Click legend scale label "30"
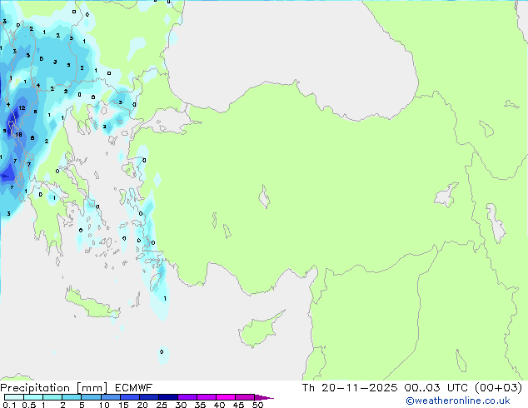 pos(181,405)
